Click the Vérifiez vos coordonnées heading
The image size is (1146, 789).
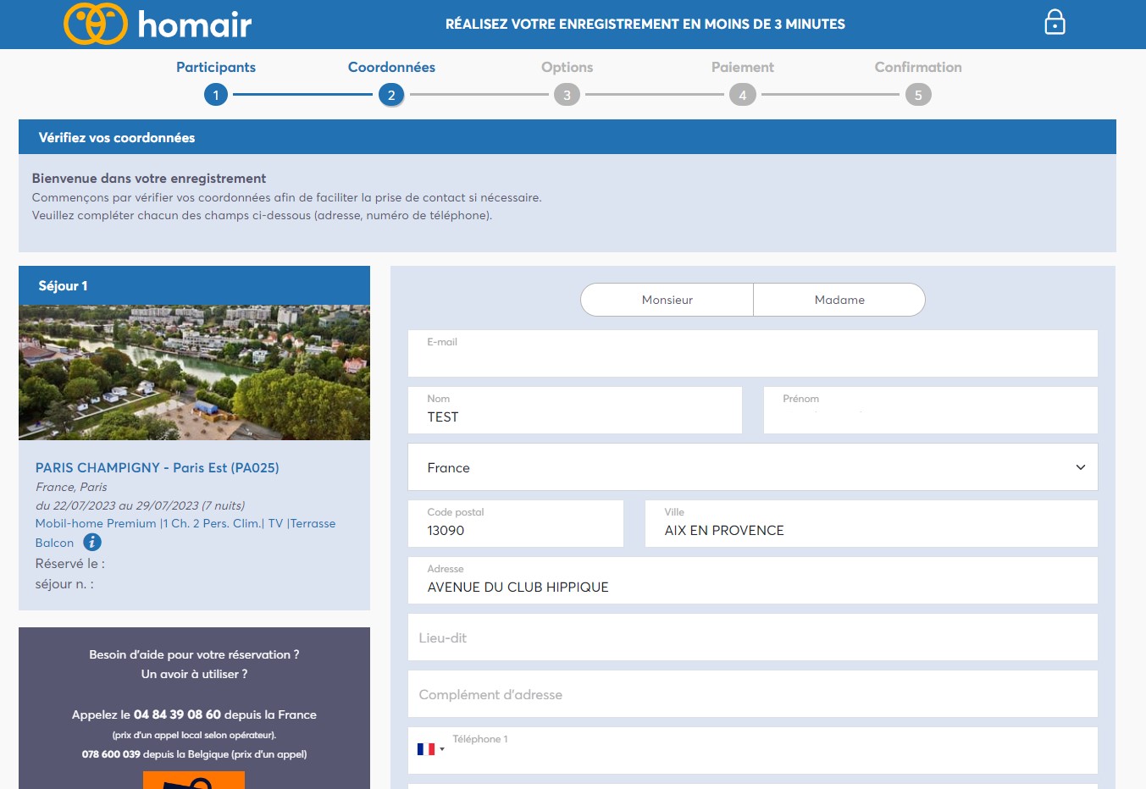[117, 137]
